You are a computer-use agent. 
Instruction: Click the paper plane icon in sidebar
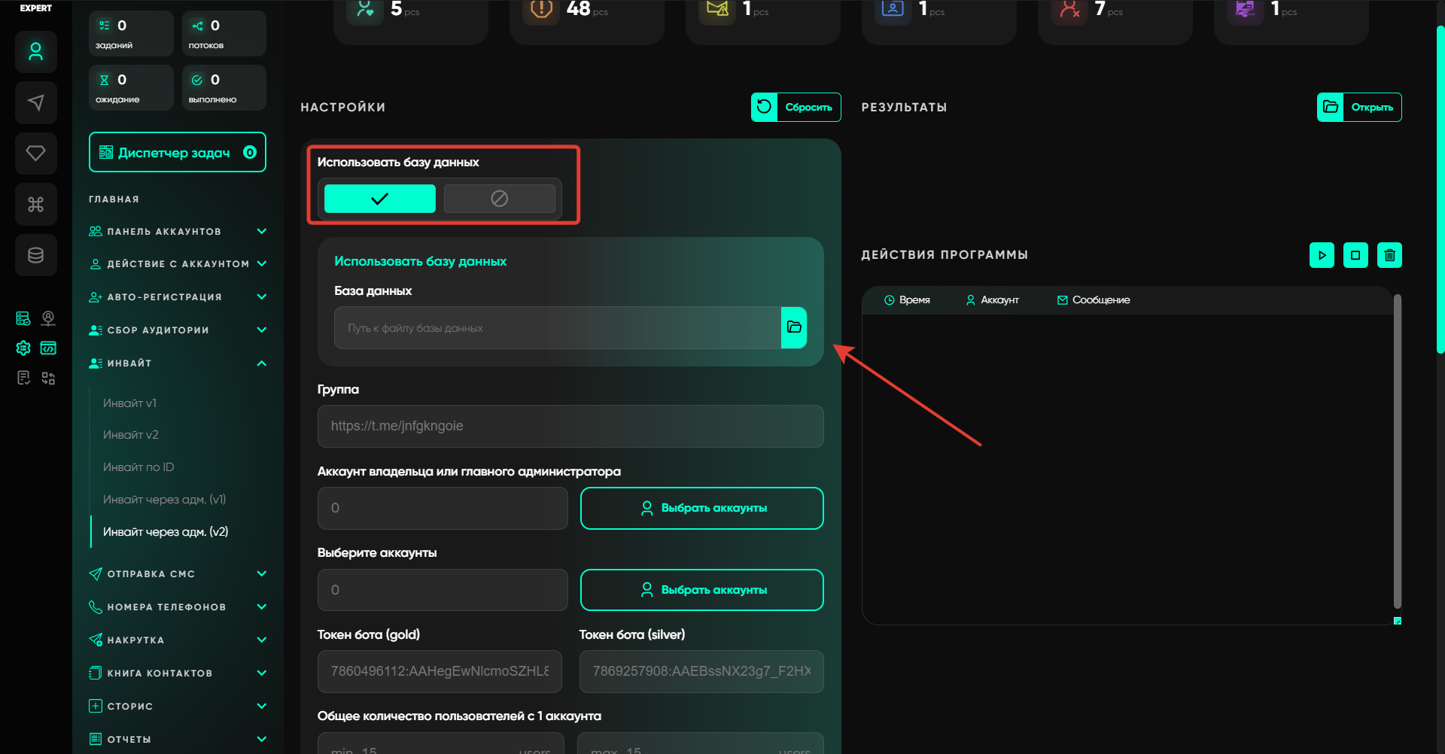(35, 102)
